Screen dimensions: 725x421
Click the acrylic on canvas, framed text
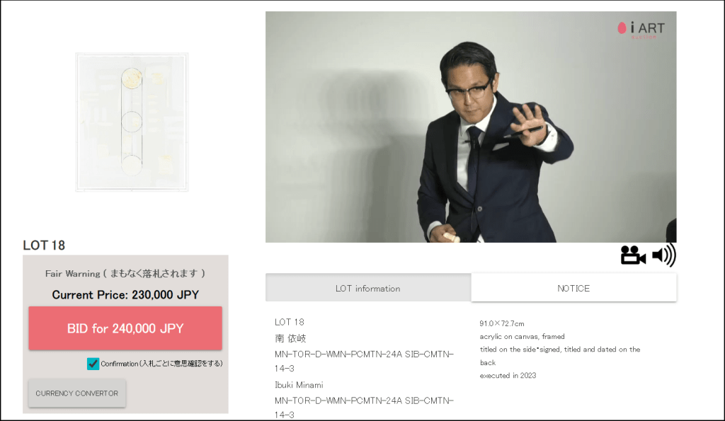[x=522, y=336]
